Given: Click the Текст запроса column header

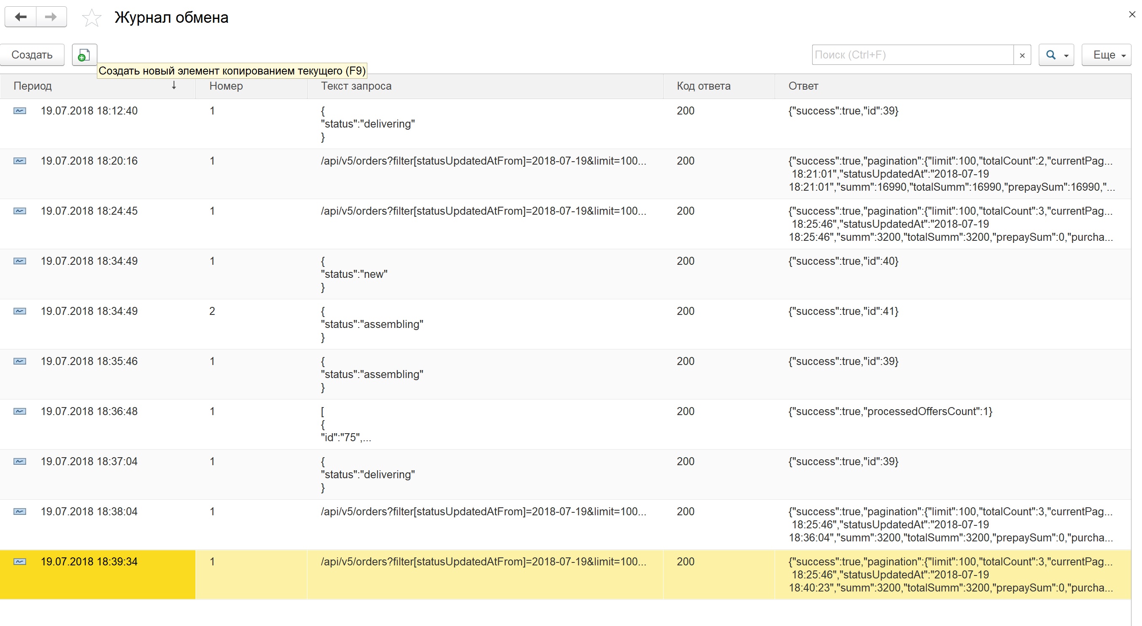Looking at the screenshot, I should coord(356,86).
